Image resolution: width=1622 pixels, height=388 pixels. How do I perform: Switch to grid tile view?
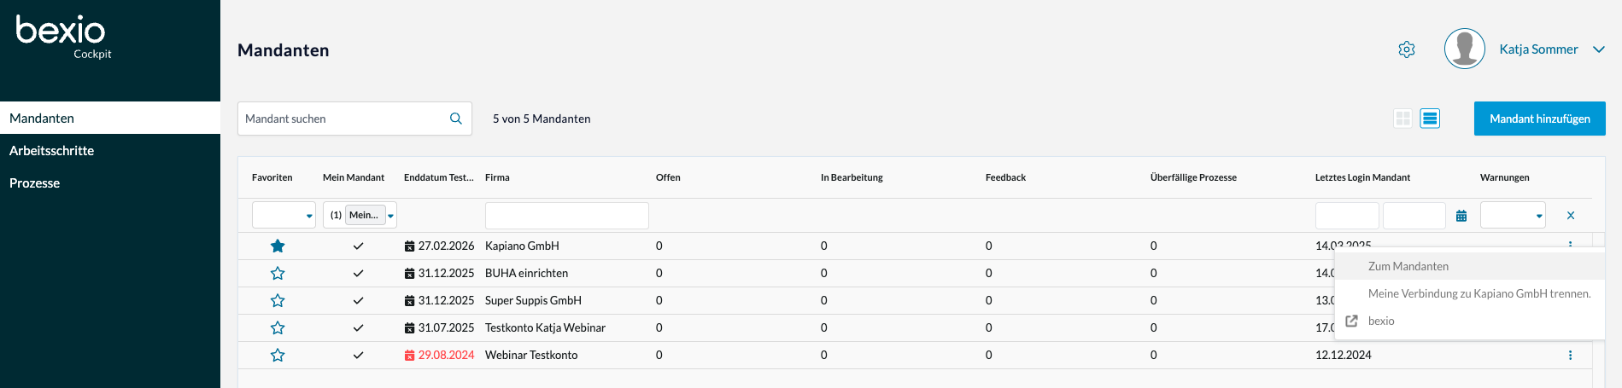[x=1402, y=119]
